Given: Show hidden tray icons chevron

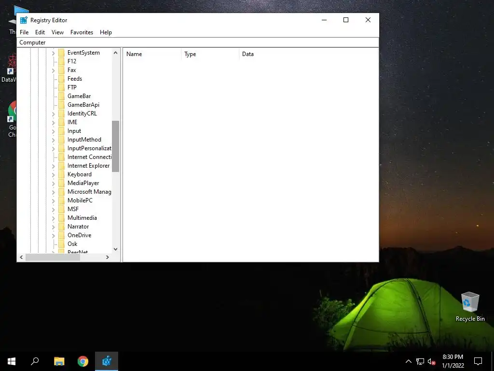Looking at the screenshot, I should pyautogui.click(x=408, y=361).
